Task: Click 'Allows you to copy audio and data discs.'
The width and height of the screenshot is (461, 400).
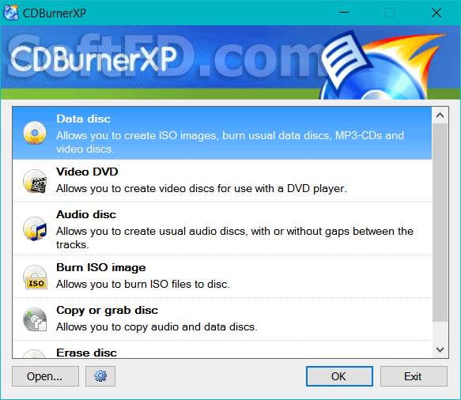Action: [157, 326]
